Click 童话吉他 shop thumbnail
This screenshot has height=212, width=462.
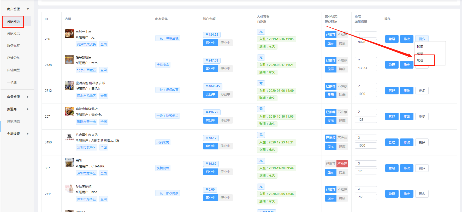69,85
